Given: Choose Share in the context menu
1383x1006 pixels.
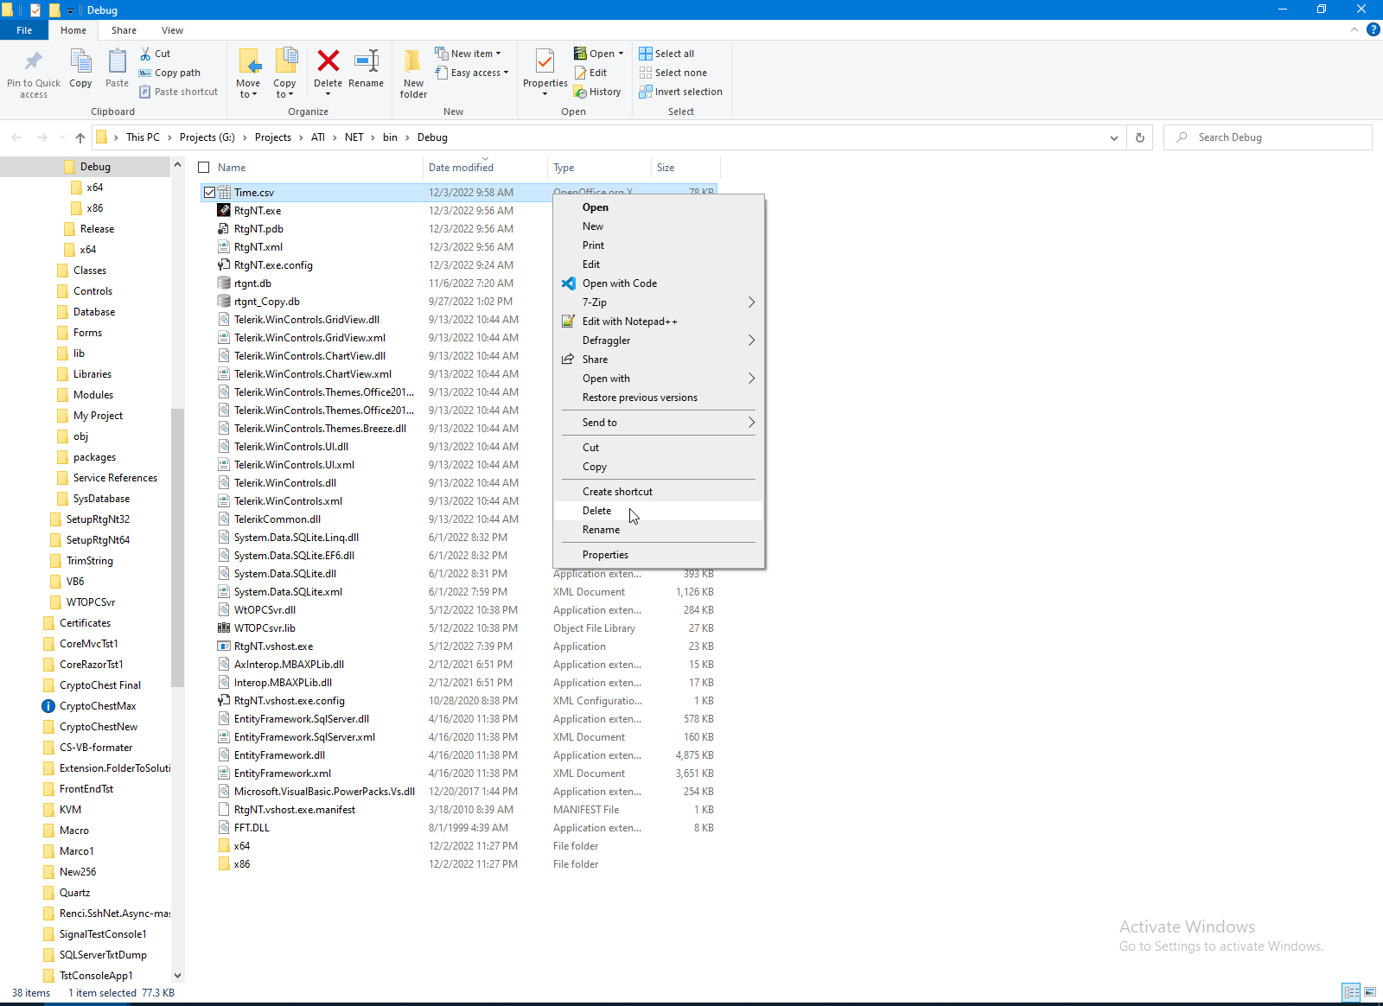Looking at the screenshot, I should (659, 360).
